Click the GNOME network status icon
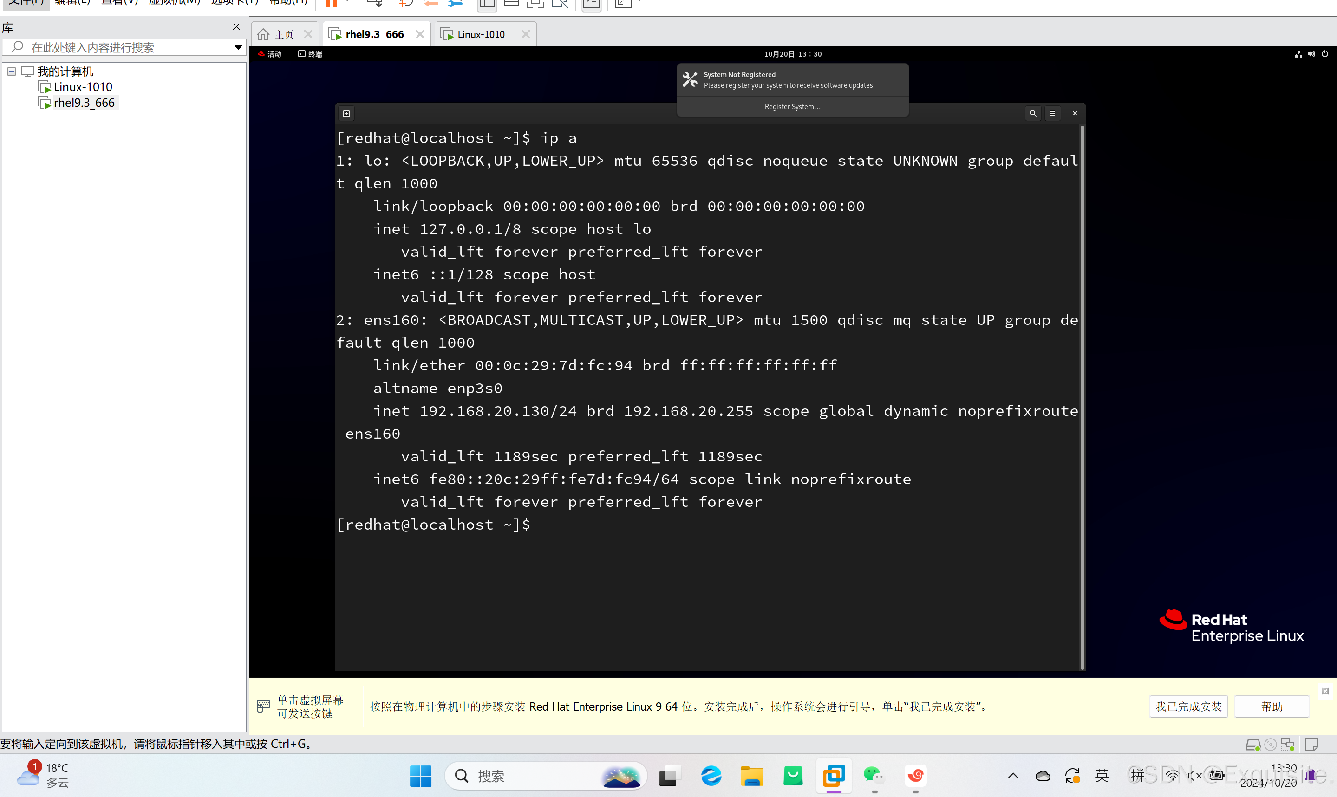The image size is (1337, 797). coord(1298,54)
